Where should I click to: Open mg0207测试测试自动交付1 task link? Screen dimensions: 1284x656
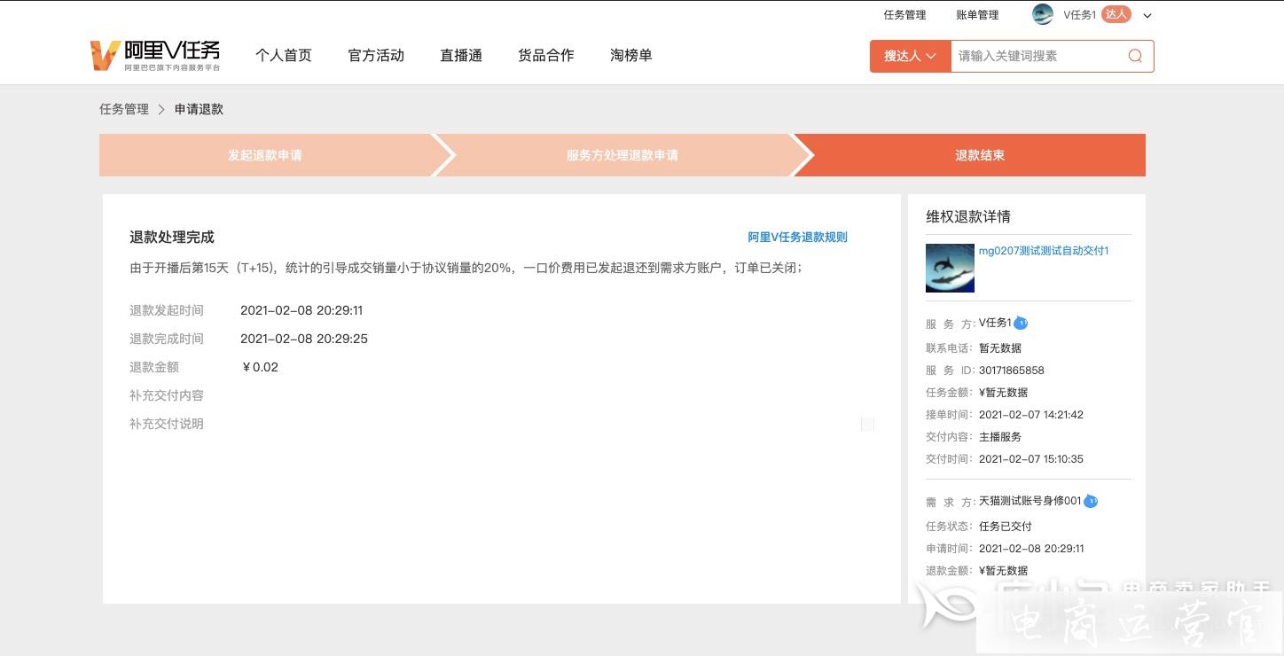pyautogui.click(x=1044, y=251)
